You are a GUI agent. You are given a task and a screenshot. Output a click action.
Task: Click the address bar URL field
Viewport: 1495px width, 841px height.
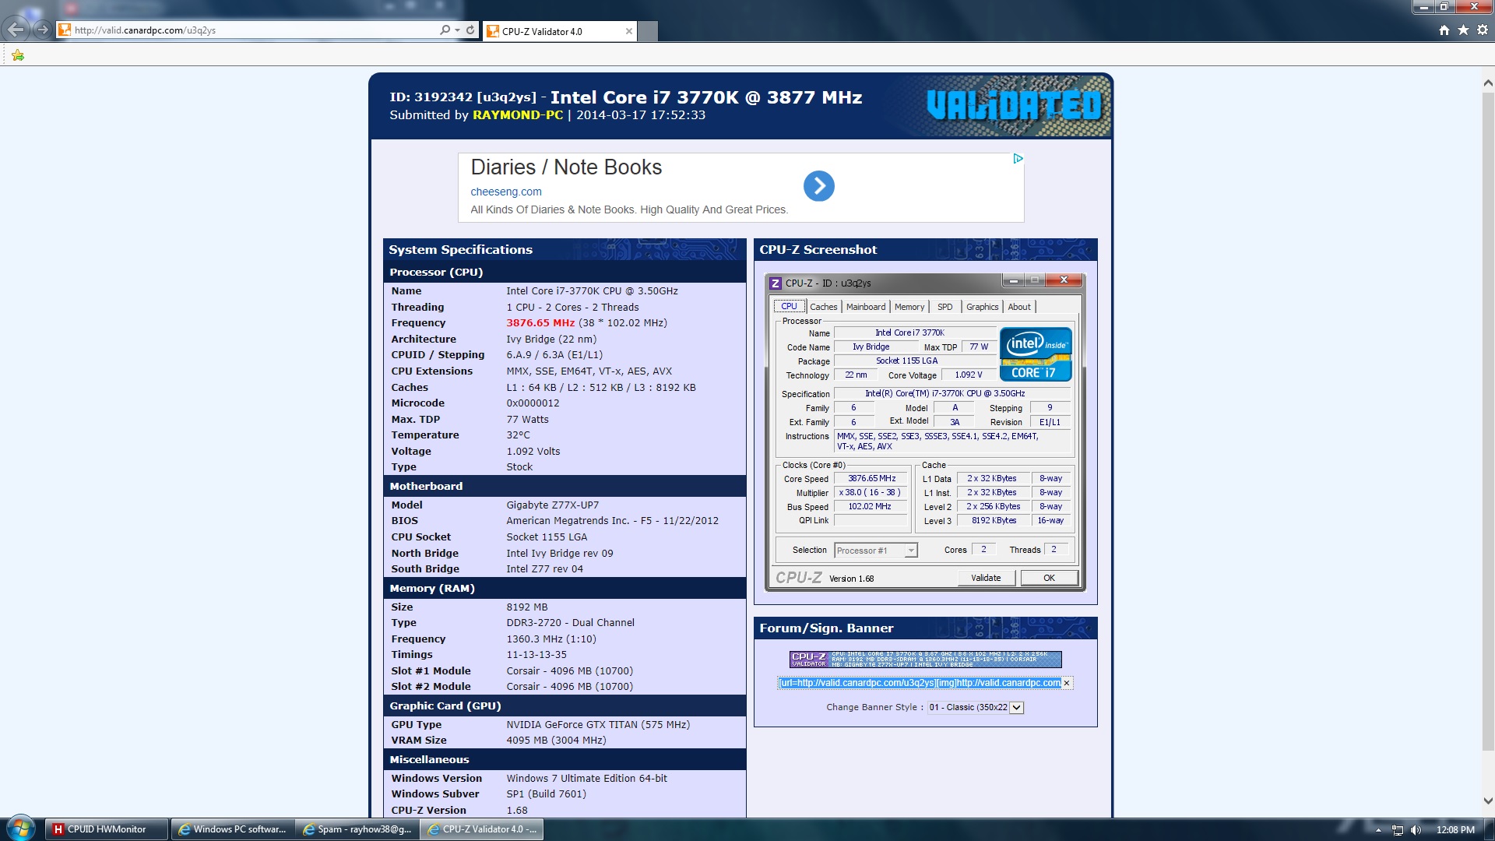[x=249, y=30]
